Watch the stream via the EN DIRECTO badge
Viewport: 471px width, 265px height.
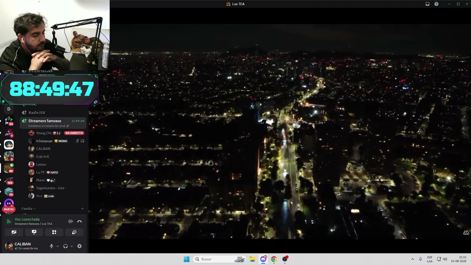pyautogui.click(x=74, y=133)
